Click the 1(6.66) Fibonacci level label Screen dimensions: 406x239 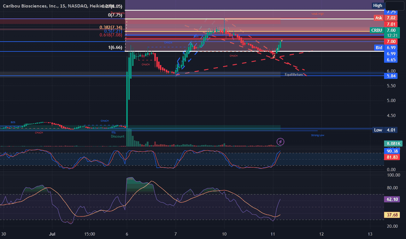click(x=115, y=47)
